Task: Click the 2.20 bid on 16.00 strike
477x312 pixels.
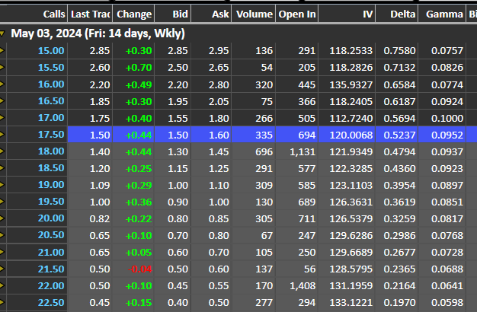Action: pyautogui.click(x=178, y=84)
